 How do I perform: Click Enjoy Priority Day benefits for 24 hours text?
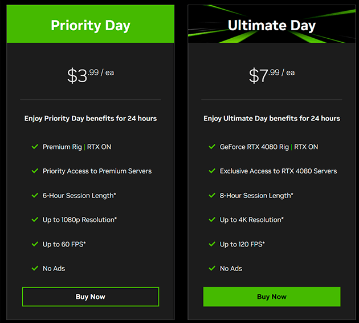click(x=91, y=119)
